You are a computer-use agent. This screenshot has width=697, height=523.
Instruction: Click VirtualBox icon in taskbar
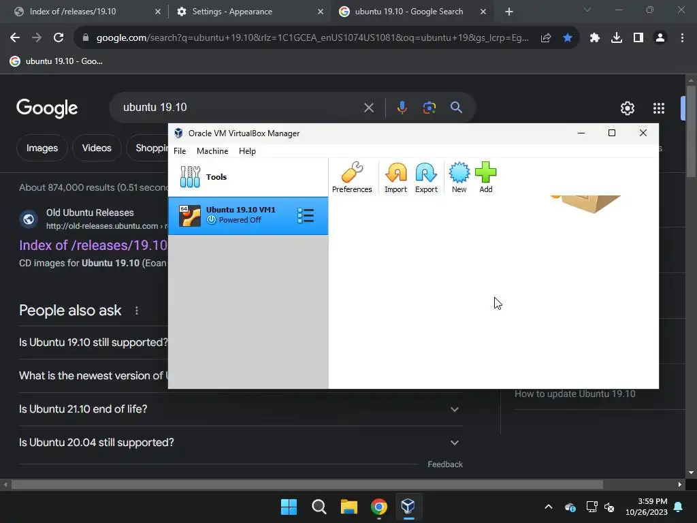click(408, 507)
